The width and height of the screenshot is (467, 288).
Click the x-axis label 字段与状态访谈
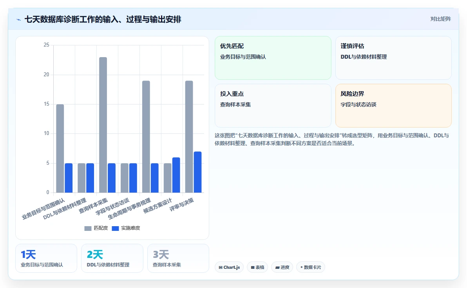112,207
